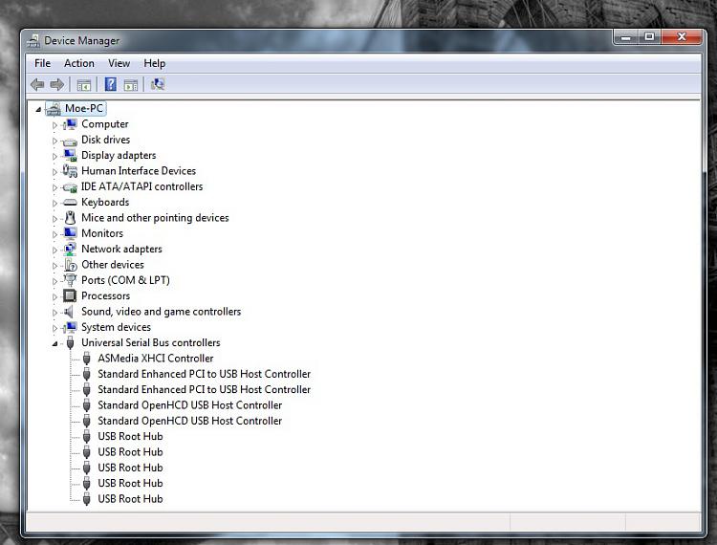Select first Standard OpenHCD USB Host Controller
The image size is (717, 545).
click(190, 405)
